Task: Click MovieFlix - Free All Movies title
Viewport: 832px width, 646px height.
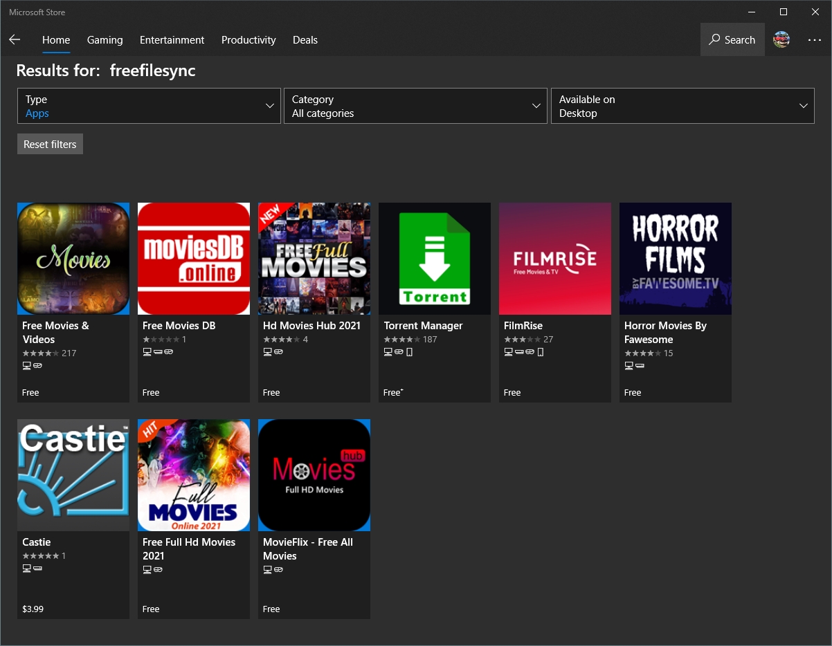Action: tap(308, 549)
